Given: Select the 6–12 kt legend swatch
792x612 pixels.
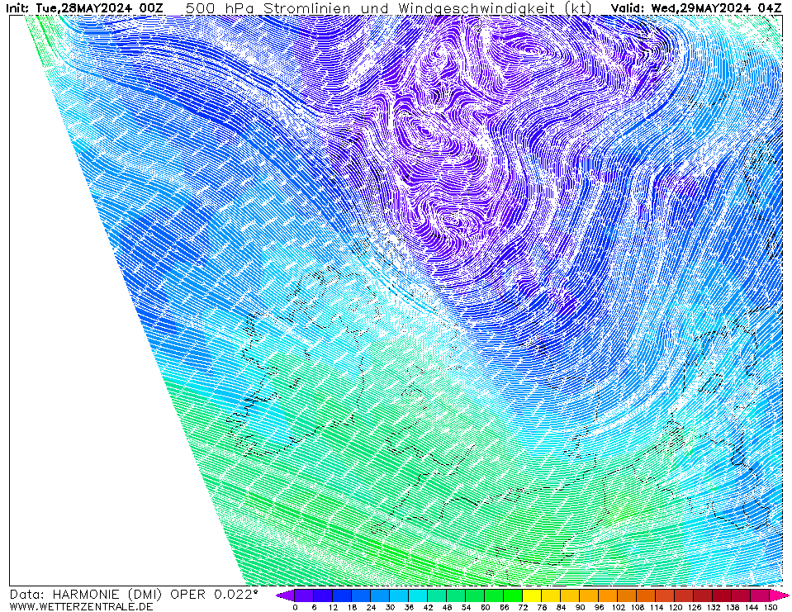Looking at the screenshot, I should (323, 595).
